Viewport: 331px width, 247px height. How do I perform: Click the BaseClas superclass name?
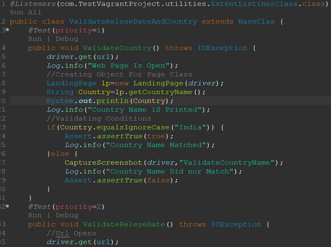(x=257, y=22)
